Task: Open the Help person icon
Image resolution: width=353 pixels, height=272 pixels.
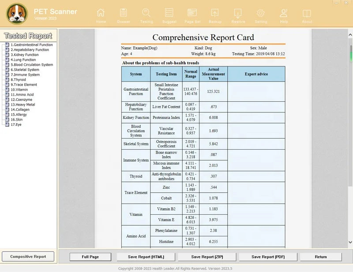Action: [284, 13]
